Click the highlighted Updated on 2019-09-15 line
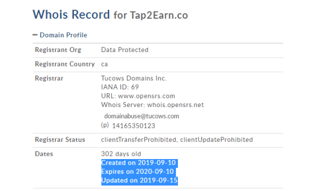The image size is (310, 191). pyautogui.click(x=139, y=180)
